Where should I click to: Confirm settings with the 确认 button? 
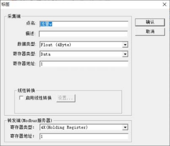(150, 22)
